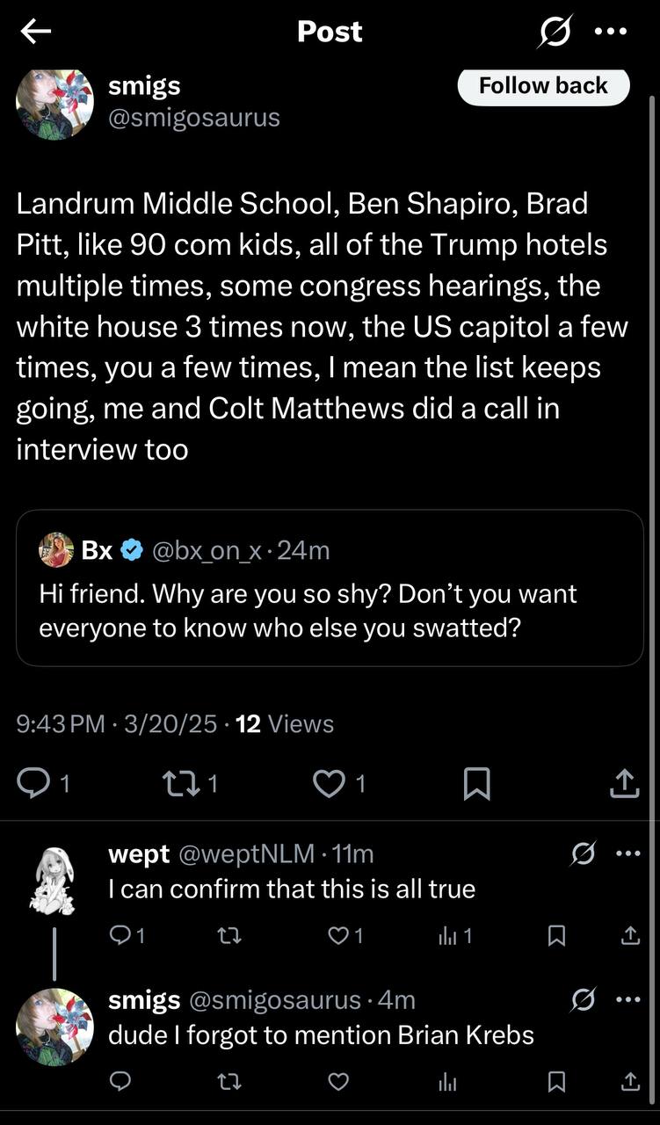The height and width of the screenshot is (1125, 660).
Task: Open the quoted Bx post
Action: coord(330,588)
